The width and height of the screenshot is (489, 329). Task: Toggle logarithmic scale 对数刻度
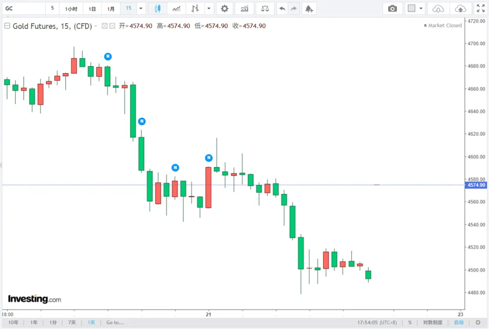[x=432, y=323]
